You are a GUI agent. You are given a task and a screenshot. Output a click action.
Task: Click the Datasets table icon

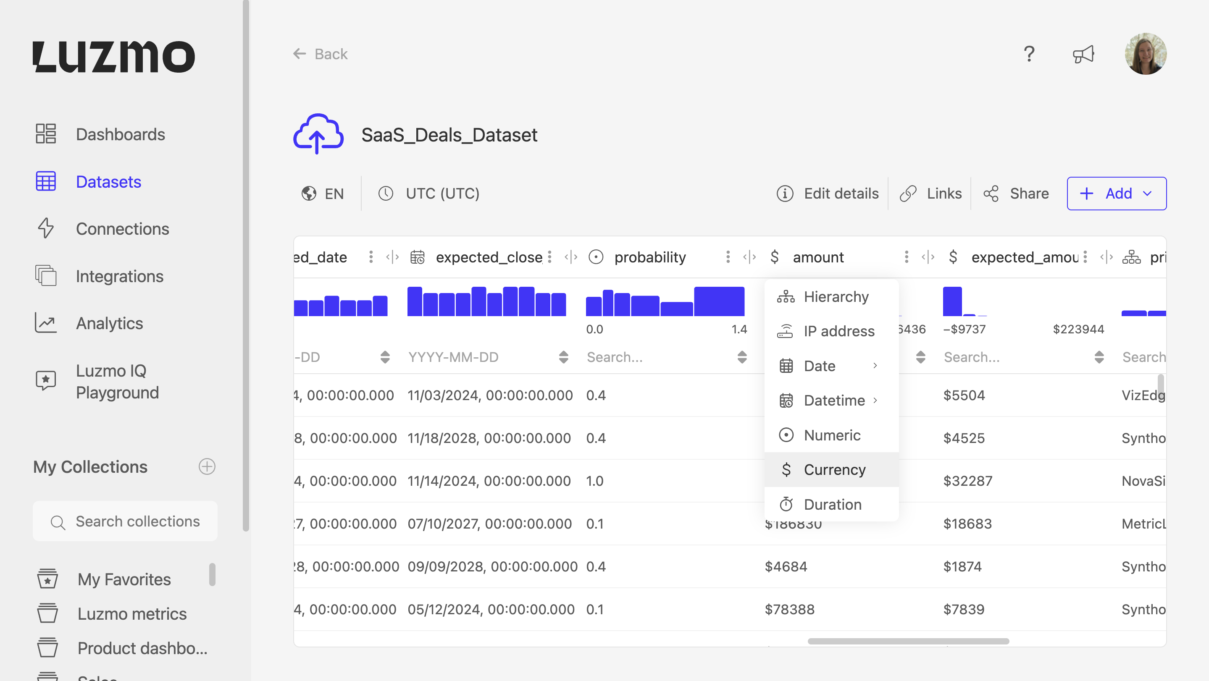coord(46,181)
